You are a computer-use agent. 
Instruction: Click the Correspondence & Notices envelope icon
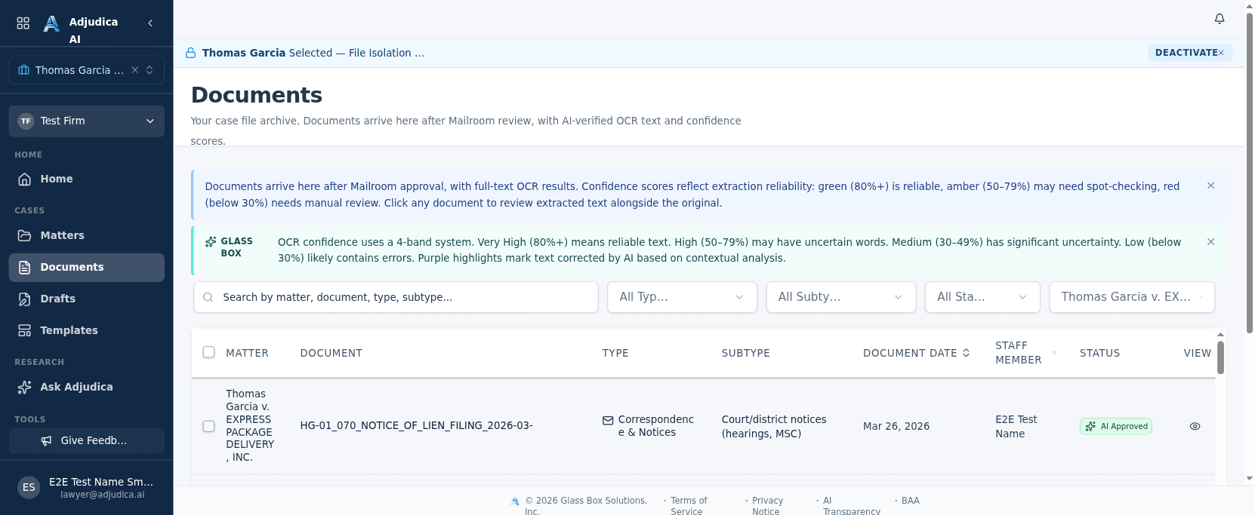(608, 421)
